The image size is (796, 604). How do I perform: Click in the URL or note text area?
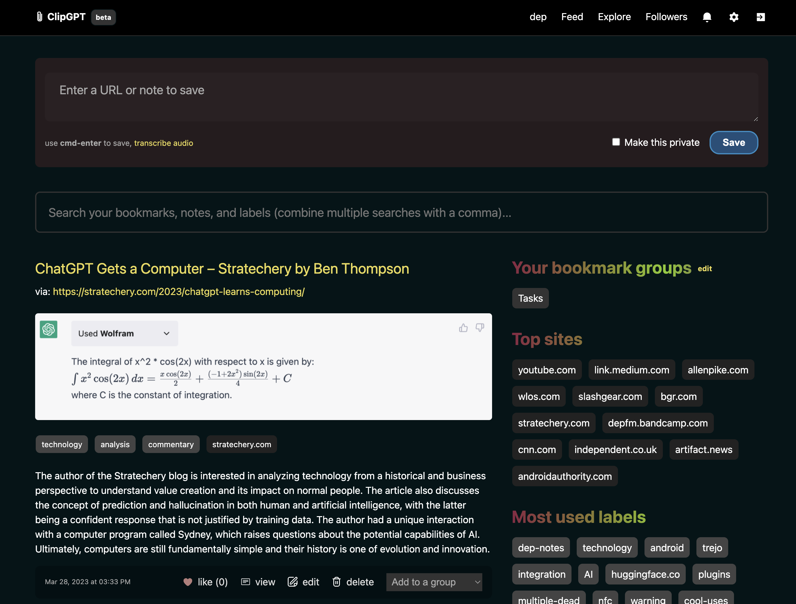click(401, 97)
